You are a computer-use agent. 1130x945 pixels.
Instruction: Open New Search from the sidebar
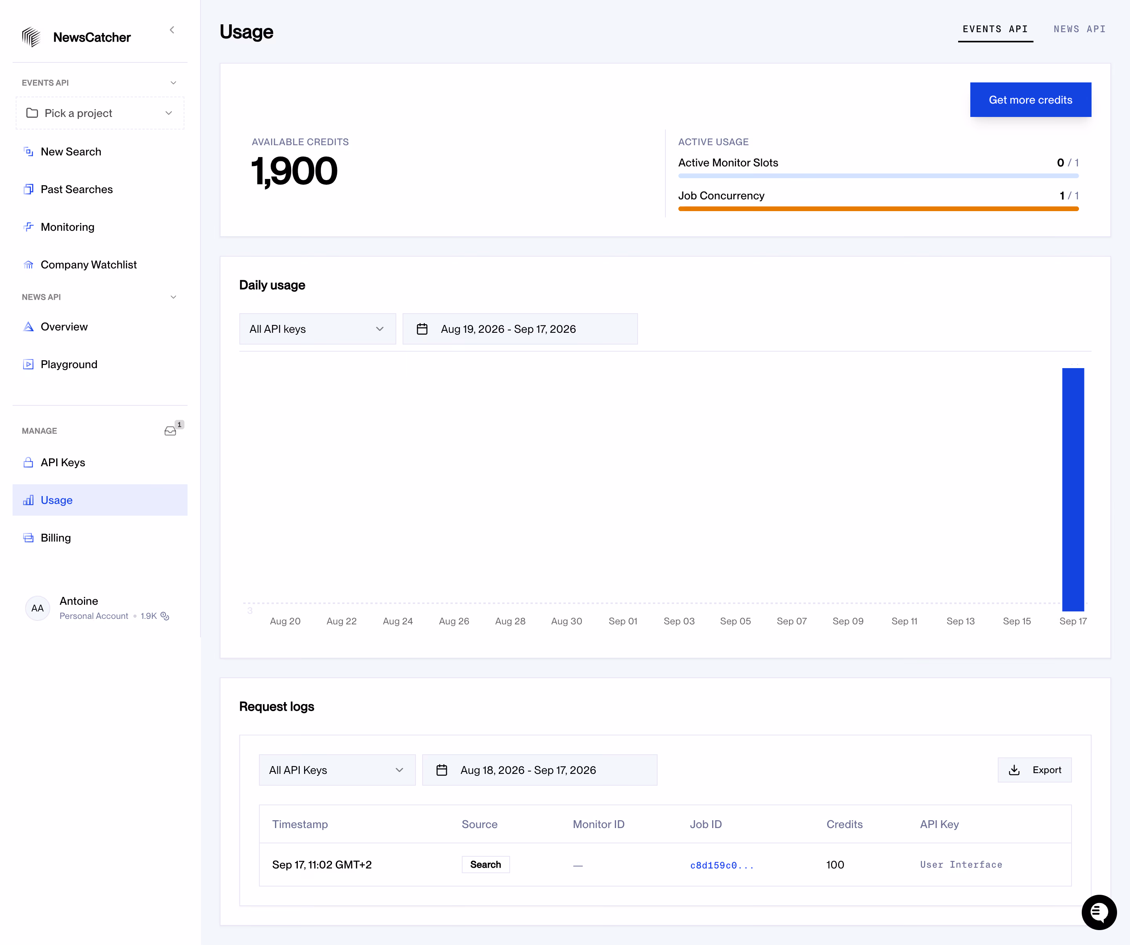(100, 152)
